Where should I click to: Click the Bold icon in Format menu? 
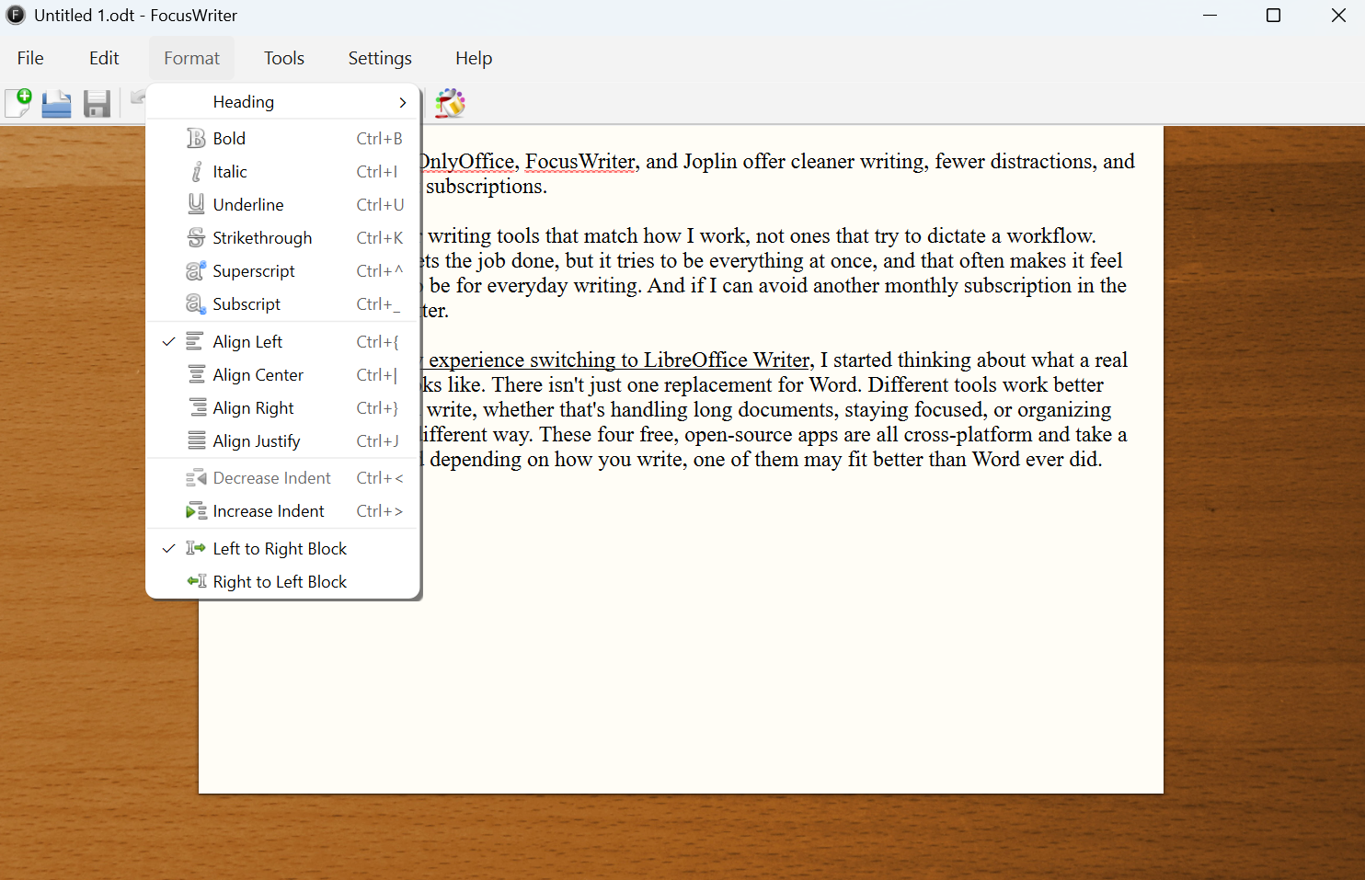[x=196, y=138]
